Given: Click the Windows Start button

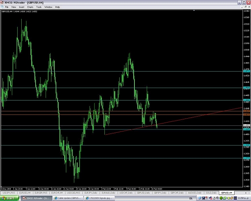Looking at the screenshot, I should tap(9, 198).
